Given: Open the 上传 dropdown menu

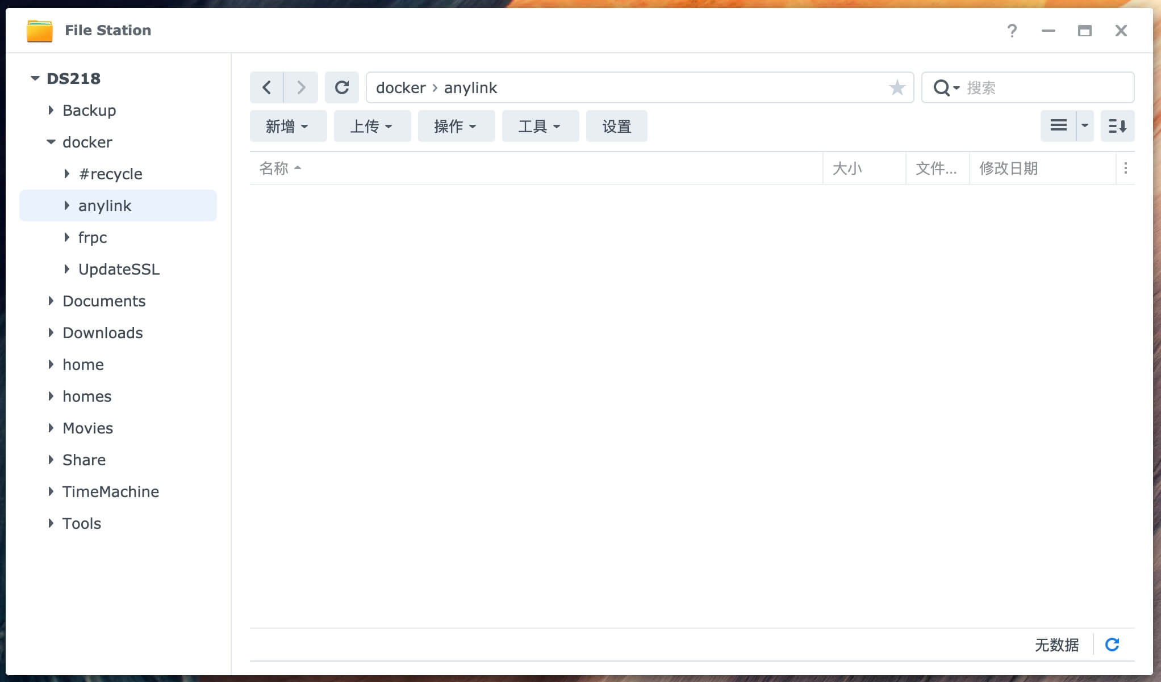Looking at the screenshot, I should (371, 126).
